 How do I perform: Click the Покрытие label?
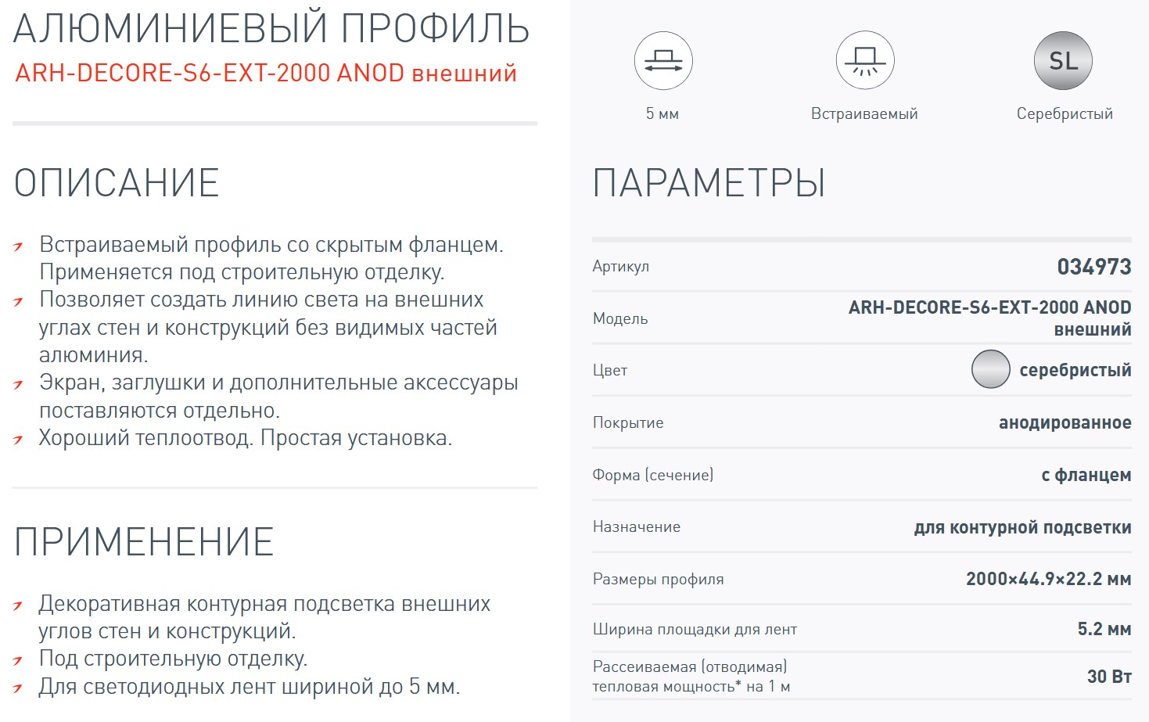pos(628,422)
